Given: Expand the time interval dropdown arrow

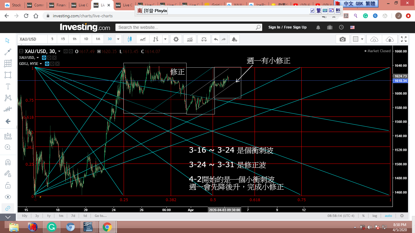Looking at the screenshot, I should coord(118,39).
